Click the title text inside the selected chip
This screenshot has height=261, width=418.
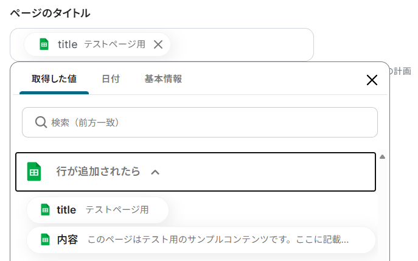point(68,44)
